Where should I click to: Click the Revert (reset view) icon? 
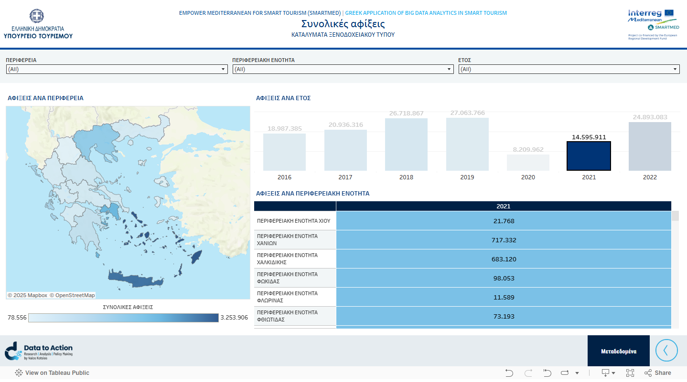[x=547, y=373]
